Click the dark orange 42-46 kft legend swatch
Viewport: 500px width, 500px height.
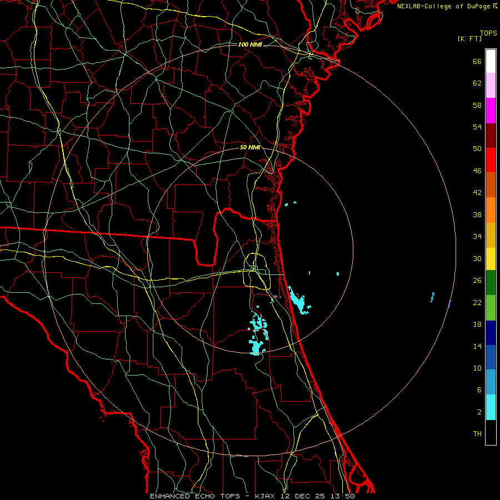click(x=491, y=185)
